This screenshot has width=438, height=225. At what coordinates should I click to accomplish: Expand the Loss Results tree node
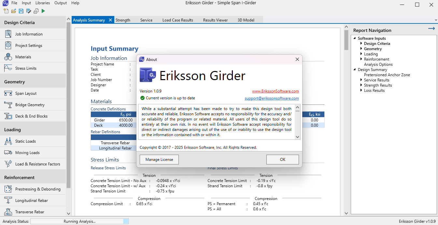[361, 91]
